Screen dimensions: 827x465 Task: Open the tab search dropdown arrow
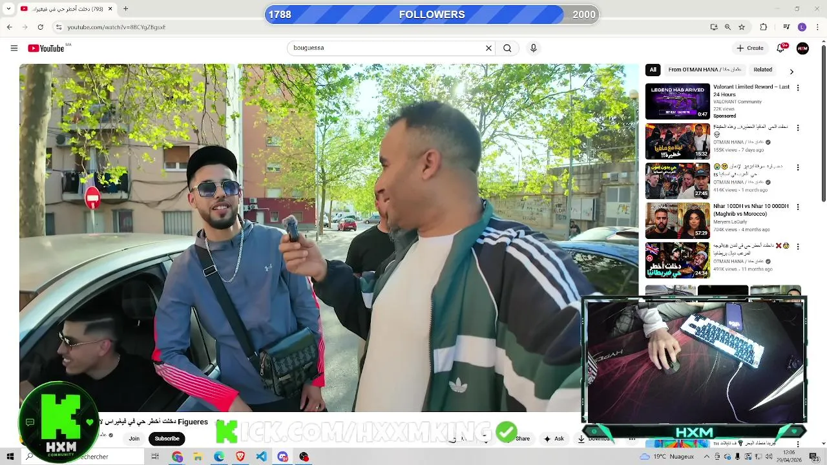pos(8,9)
